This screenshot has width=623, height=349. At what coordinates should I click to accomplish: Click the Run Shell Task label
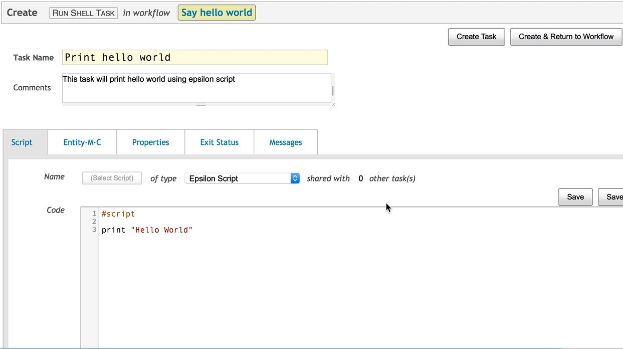click(84, 13)
